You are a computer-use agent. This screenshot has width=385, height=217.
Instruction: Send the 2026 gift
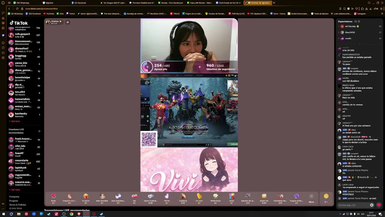232,198
